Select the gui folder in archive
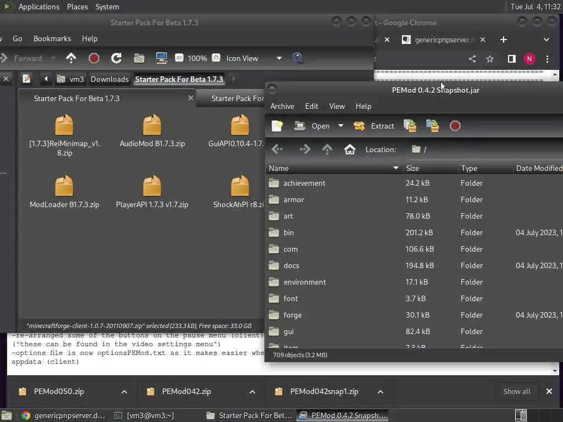Screen dimensions: 563x422 tap(415, 331)
